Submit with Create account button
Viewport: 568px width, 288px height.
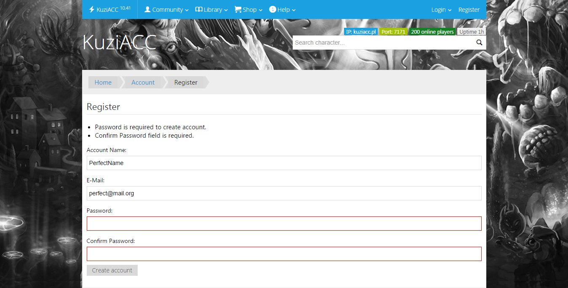(x=112, y=270)
